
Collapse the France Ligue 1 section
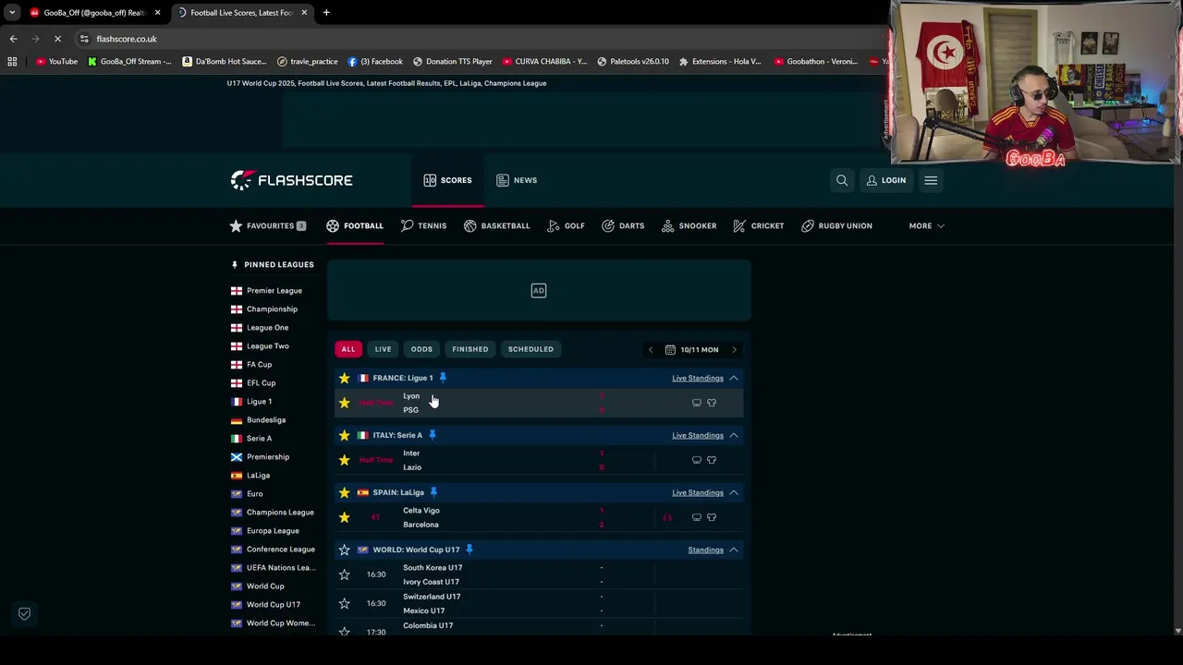point(734,378)
